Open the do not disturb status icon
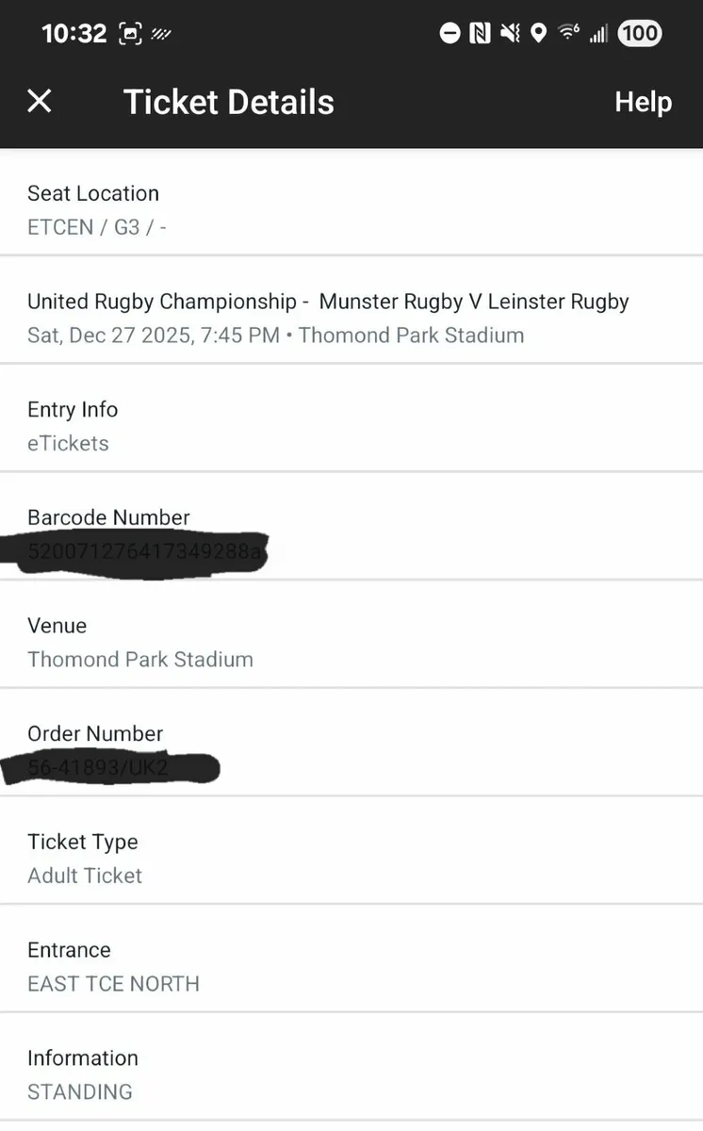Image resolution: width=703 pixels, height=1131 pixels. 450,33
